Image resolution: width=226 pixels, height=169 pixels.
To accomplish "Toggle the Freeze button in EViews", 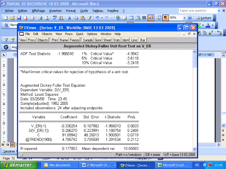I will (x=74, y=40).
